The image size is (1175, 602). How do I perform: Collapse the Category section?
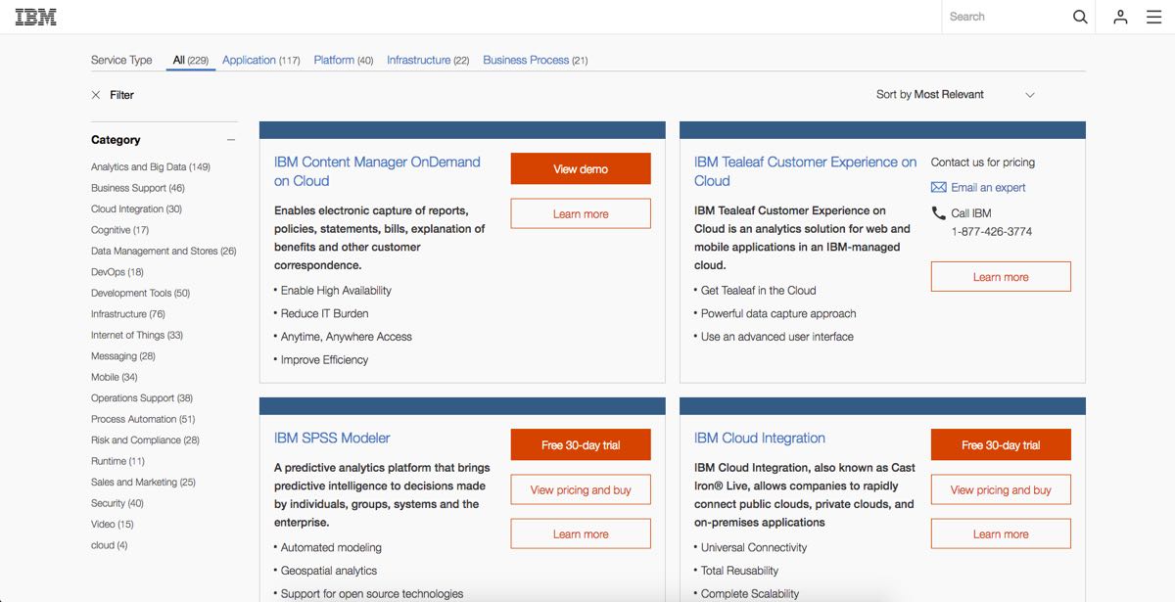(231, 140)
